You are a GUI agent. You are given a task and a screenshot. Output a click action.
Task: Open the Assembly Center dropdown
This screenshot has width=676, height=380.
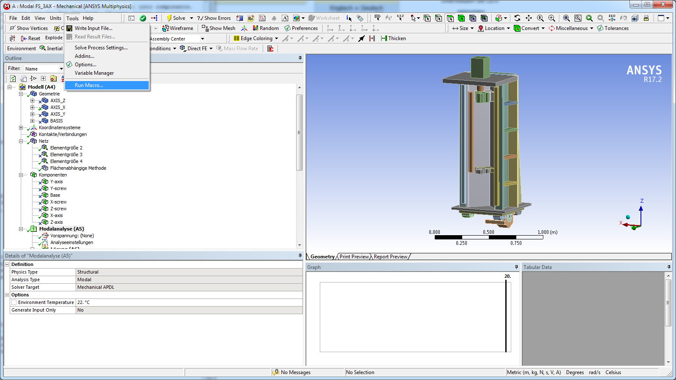pos(202,39)
